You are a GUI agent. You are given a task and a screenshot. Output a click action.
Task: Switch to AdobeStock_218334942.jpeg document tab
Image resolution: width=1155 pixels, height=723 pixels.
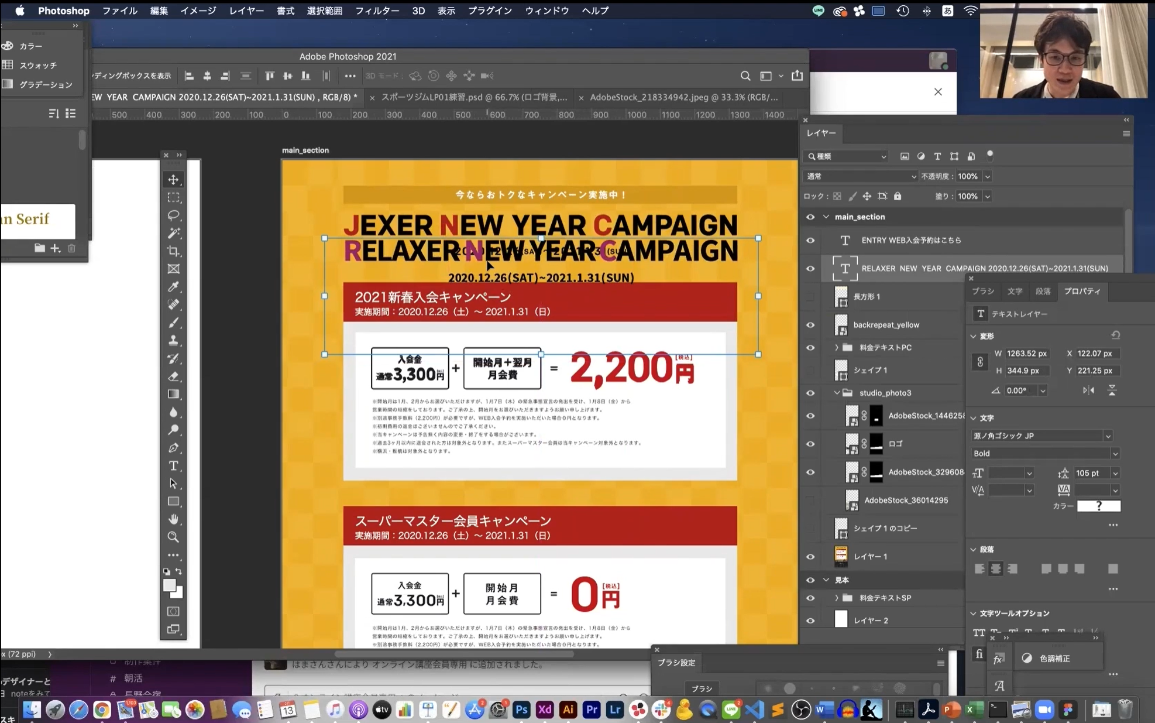683,97
